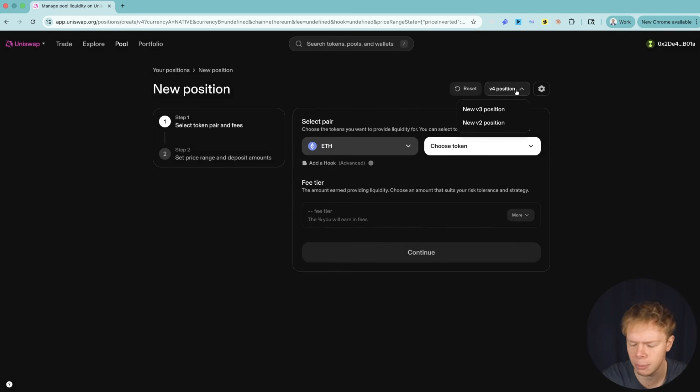Screen dimensions: 700x392
Task: Click the tab search icon in the toolbar
Action: [591, 22]
